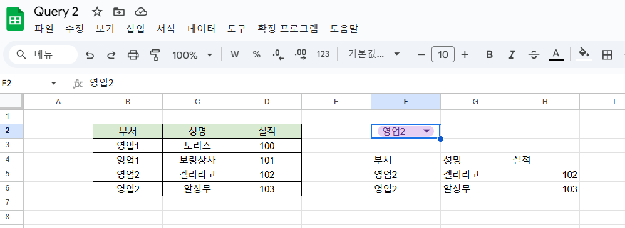Select header cell 실적 in column D
Image resolution: width=625 pixels, height=228 pixels.
click(x=267, y=131)
